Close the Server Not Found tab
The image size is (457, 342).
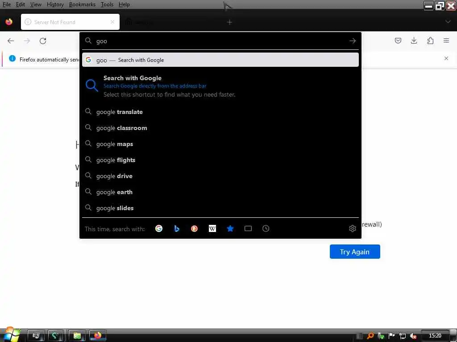point(112,22)
